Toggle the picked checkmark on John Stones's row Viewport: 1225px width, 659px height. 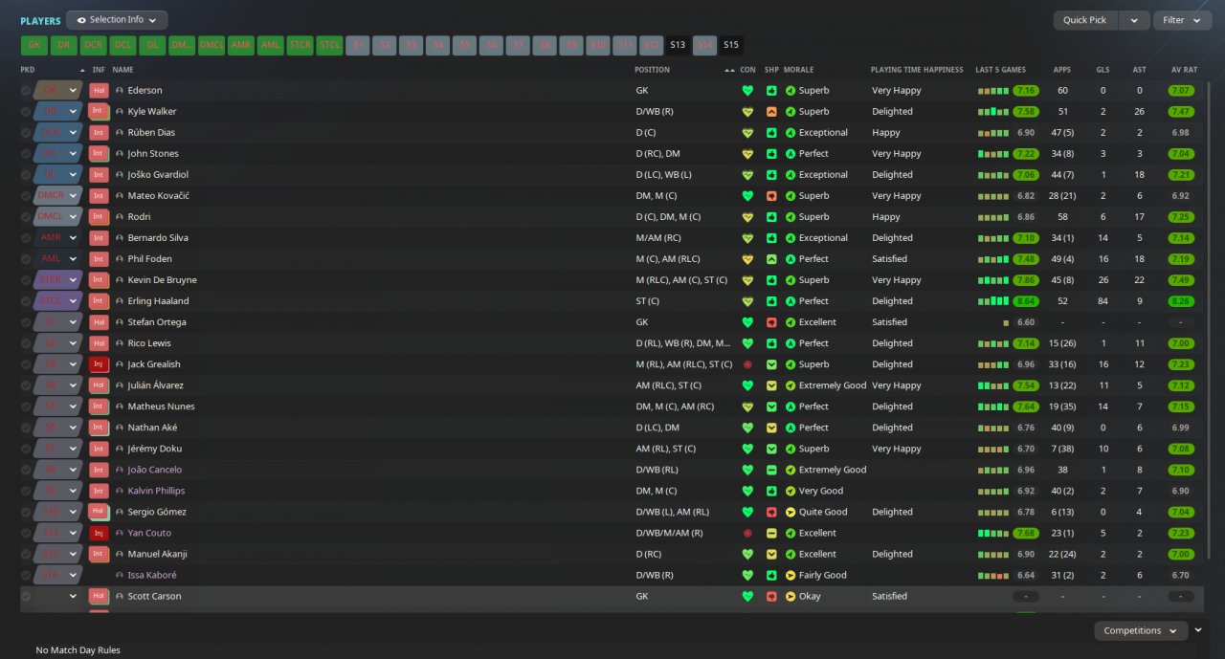point(26,154)
